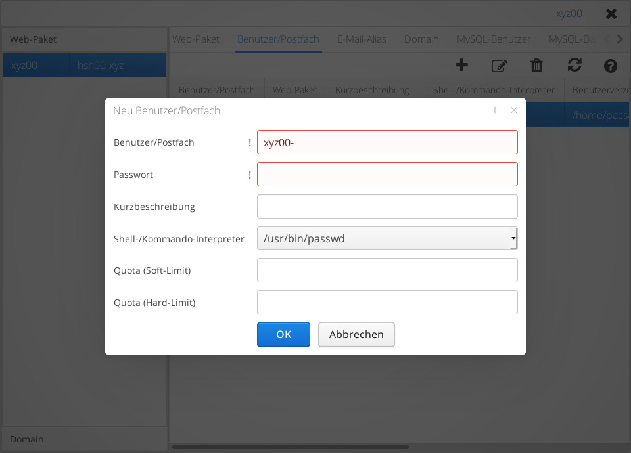Image resolution: width=631 pixels, height=453 pixels.
Task: Click the refresh arrows icon
Action: point(574,65)
